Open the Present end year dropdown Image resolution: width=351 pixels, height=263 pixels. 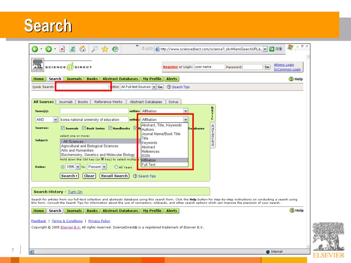104,167
